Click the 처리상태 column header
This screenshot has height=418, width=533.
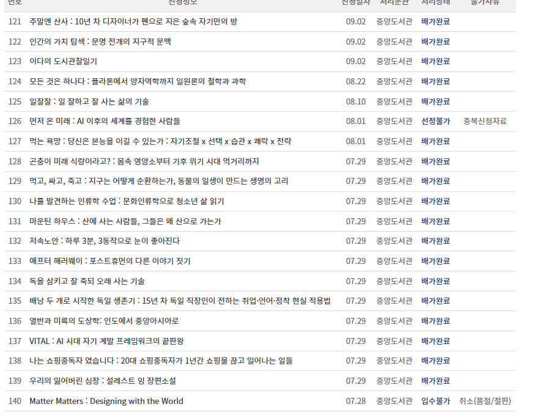(436, 3)
